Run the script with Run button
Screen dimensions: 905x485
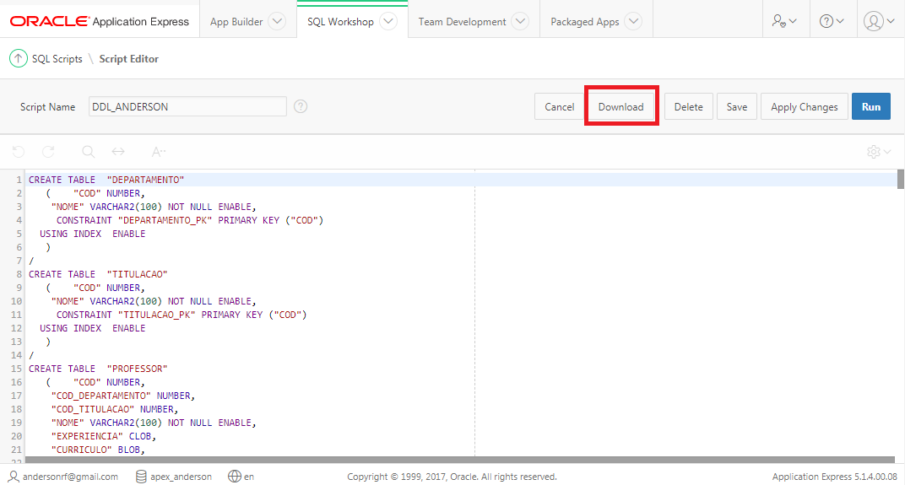871,106
